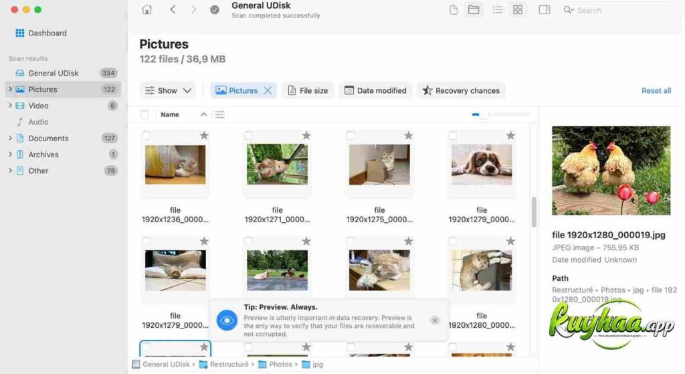Image resolution: width=685 pixels, height=374 pixels.
Task: Switch to file view document icon
Action: pos(454,9)
